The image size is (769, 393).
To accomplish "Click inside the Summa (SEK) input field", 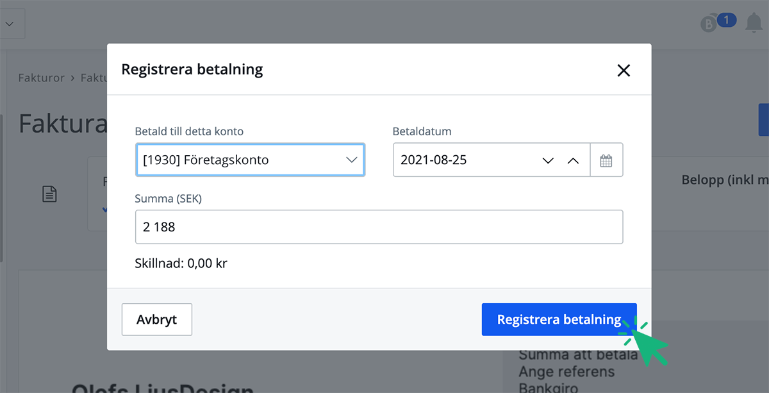I will click(378, 227).
